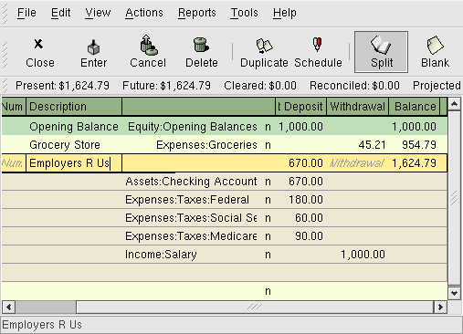Open the View menu

click(98, 13)
